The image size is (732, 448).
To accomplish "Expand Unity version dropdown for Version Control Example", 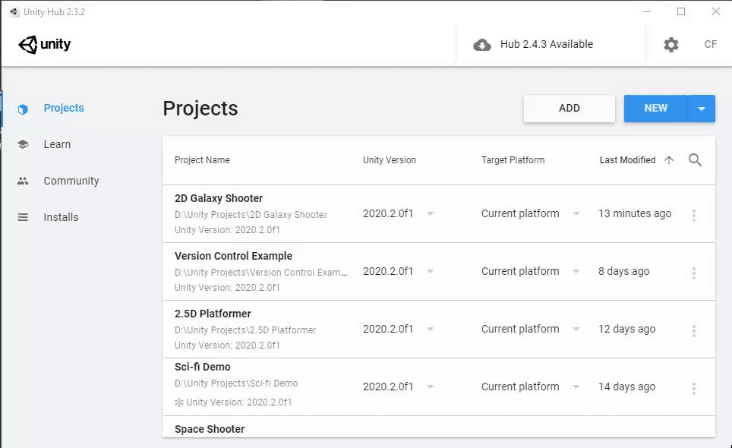I will [x=431, y=272].
